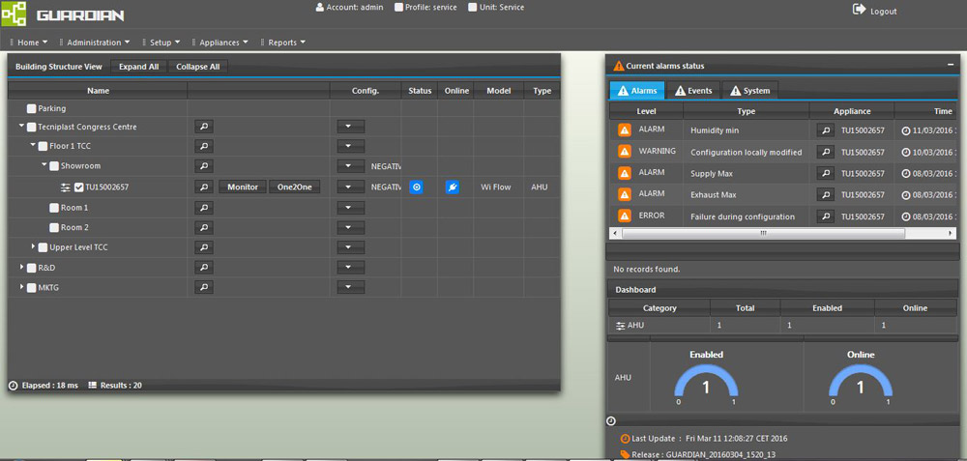Screen dimensions: 967x461
Task: Open config dropdown for Floor 1 TCC
Action: pyautogui.click(x=348, y=146)
